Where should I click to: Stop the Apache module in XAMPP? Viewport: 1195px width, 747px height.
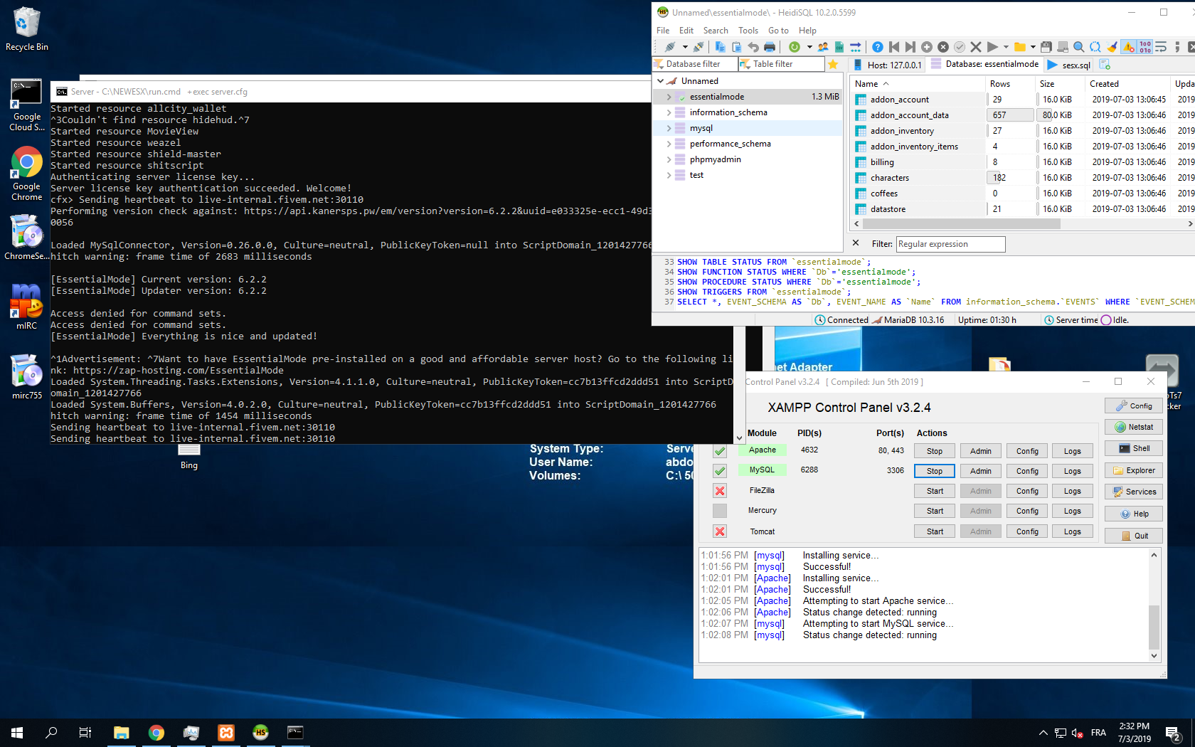point(935,451)
